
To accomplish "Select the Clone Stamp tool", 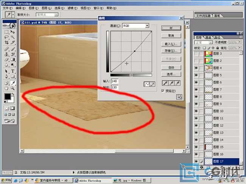I will [x=6, y=54].
